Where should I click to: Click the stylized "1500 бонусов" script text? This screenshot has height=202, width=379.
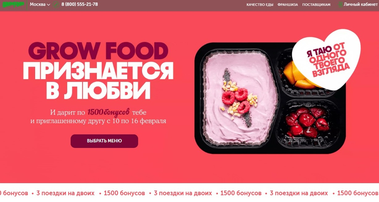point(109,112)
